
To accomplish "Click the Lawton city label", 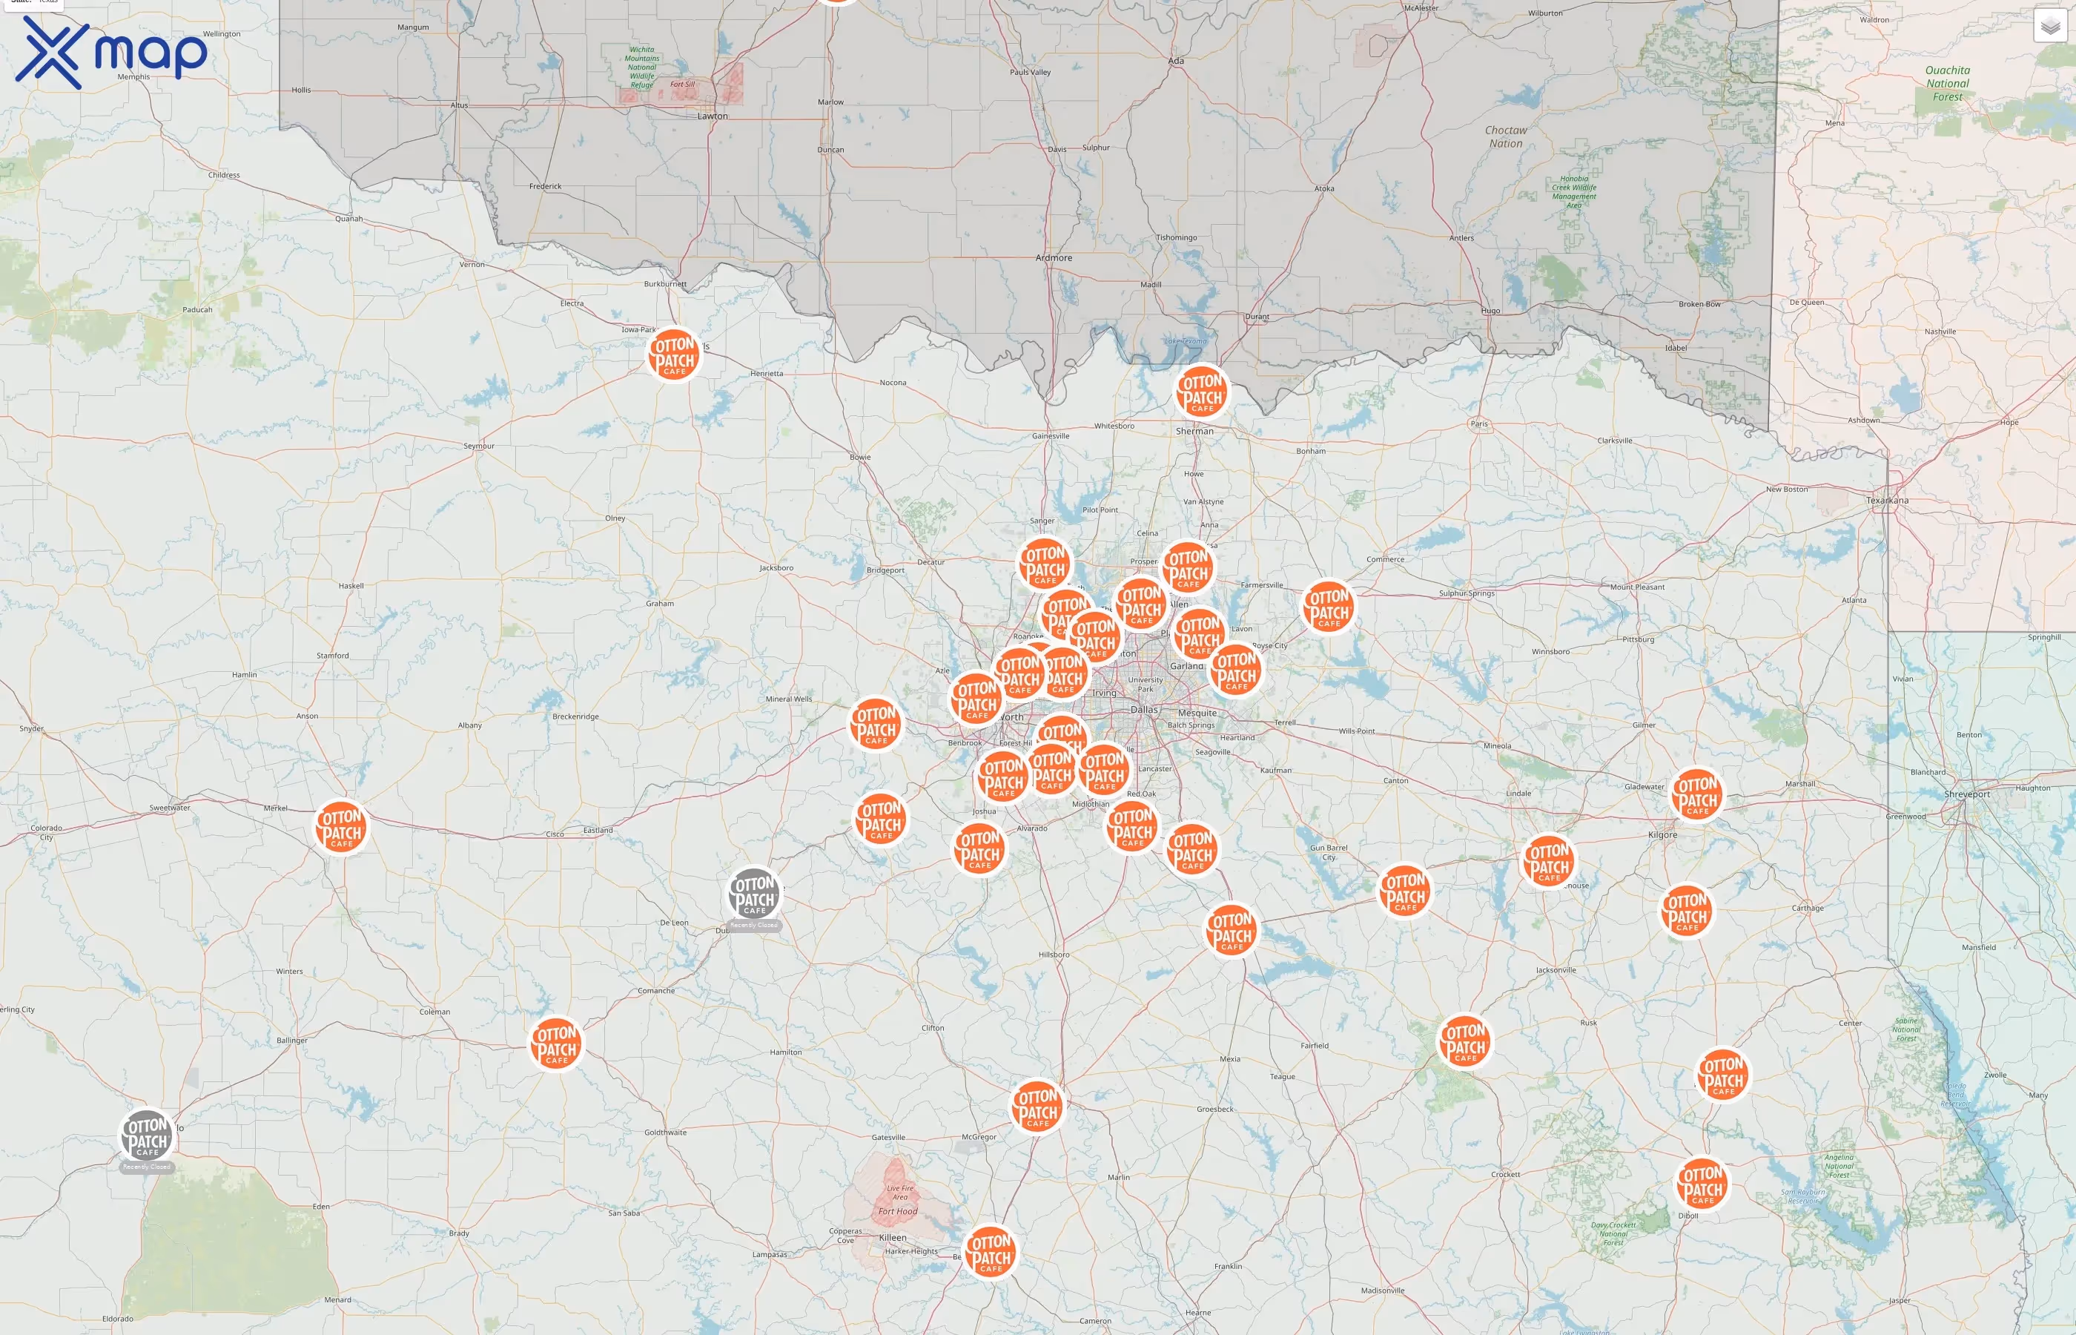I will click(x=713, y=116).
